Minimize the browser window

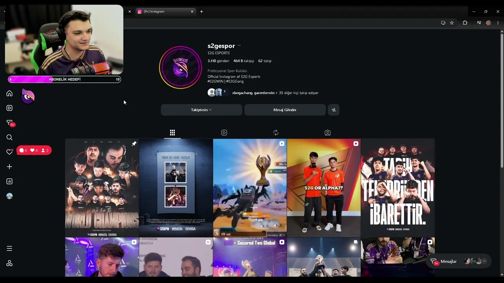[x=474, y=11]
